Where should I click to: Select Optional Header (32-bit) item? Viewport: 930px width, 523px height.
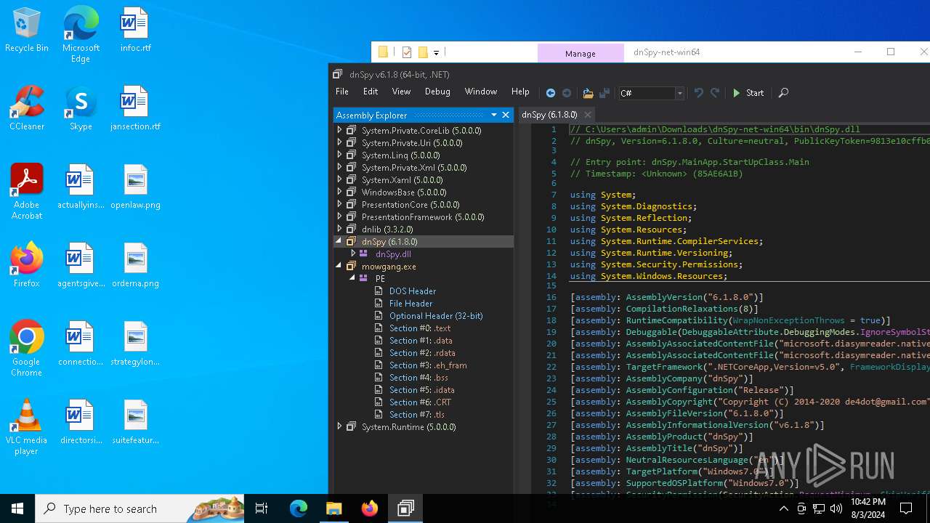pyautogui.click(x=436, y=316)
